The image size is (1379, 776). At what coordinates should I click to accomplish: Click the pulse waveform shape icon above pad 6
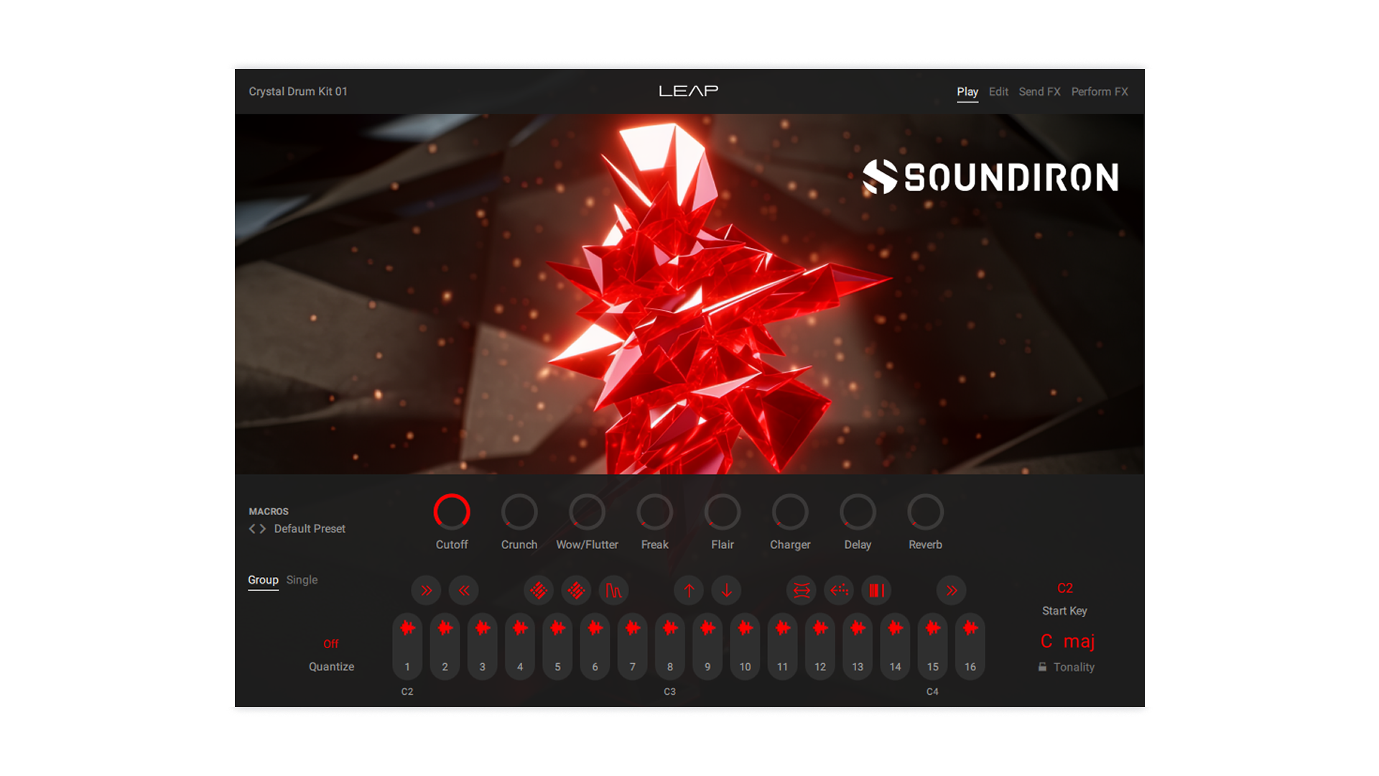point(613,591)
